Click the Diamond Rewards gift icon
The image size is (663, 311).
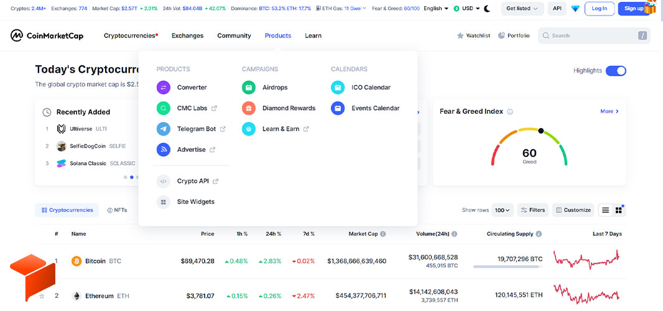pos(249,108)
